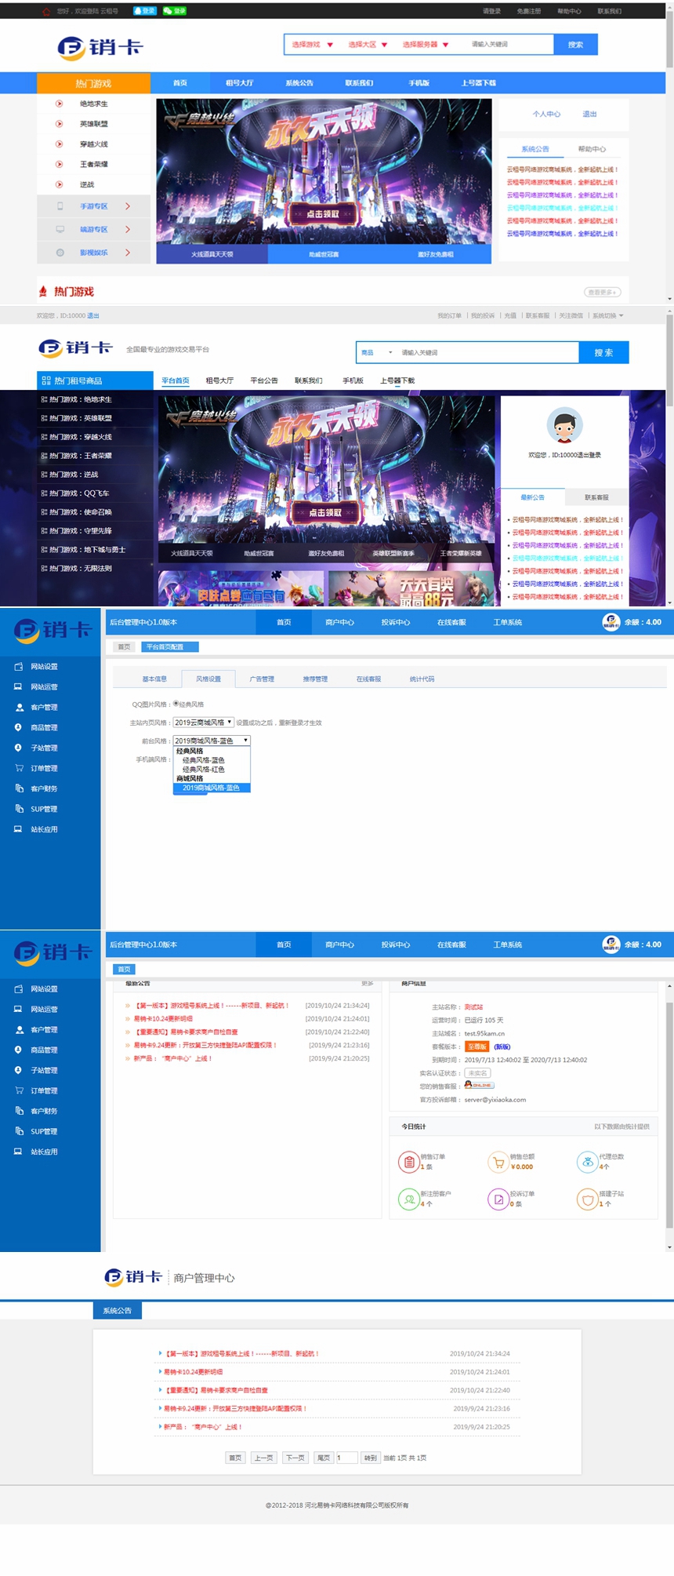Screen dimensions: 674x1576
Task: Click the admin dashboard vertical scrollbar
Action: coord(669,1115)
